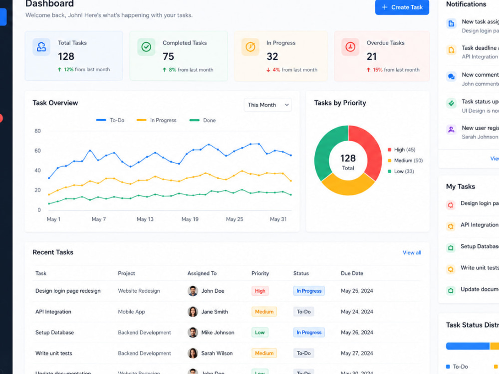
Task: Open the Setup Database task row
Action: (227, 332)
